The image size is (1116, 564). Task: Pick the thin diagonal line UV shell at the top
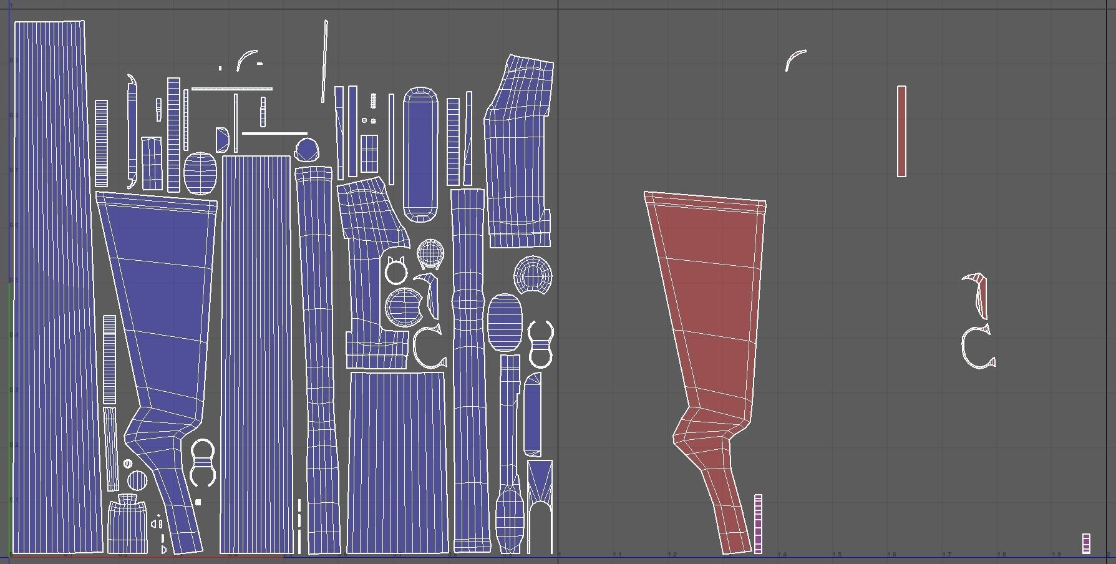coord(324,61)
